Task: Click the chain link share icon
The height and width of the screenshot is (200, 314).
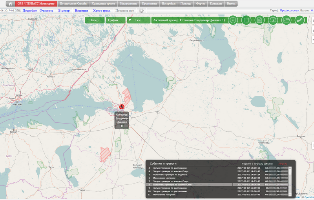Action: pos(300,20)
